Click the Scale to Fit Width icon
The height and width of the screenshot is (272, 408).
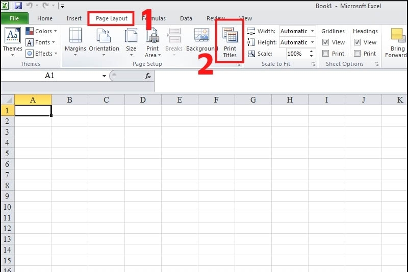[251, 31]
